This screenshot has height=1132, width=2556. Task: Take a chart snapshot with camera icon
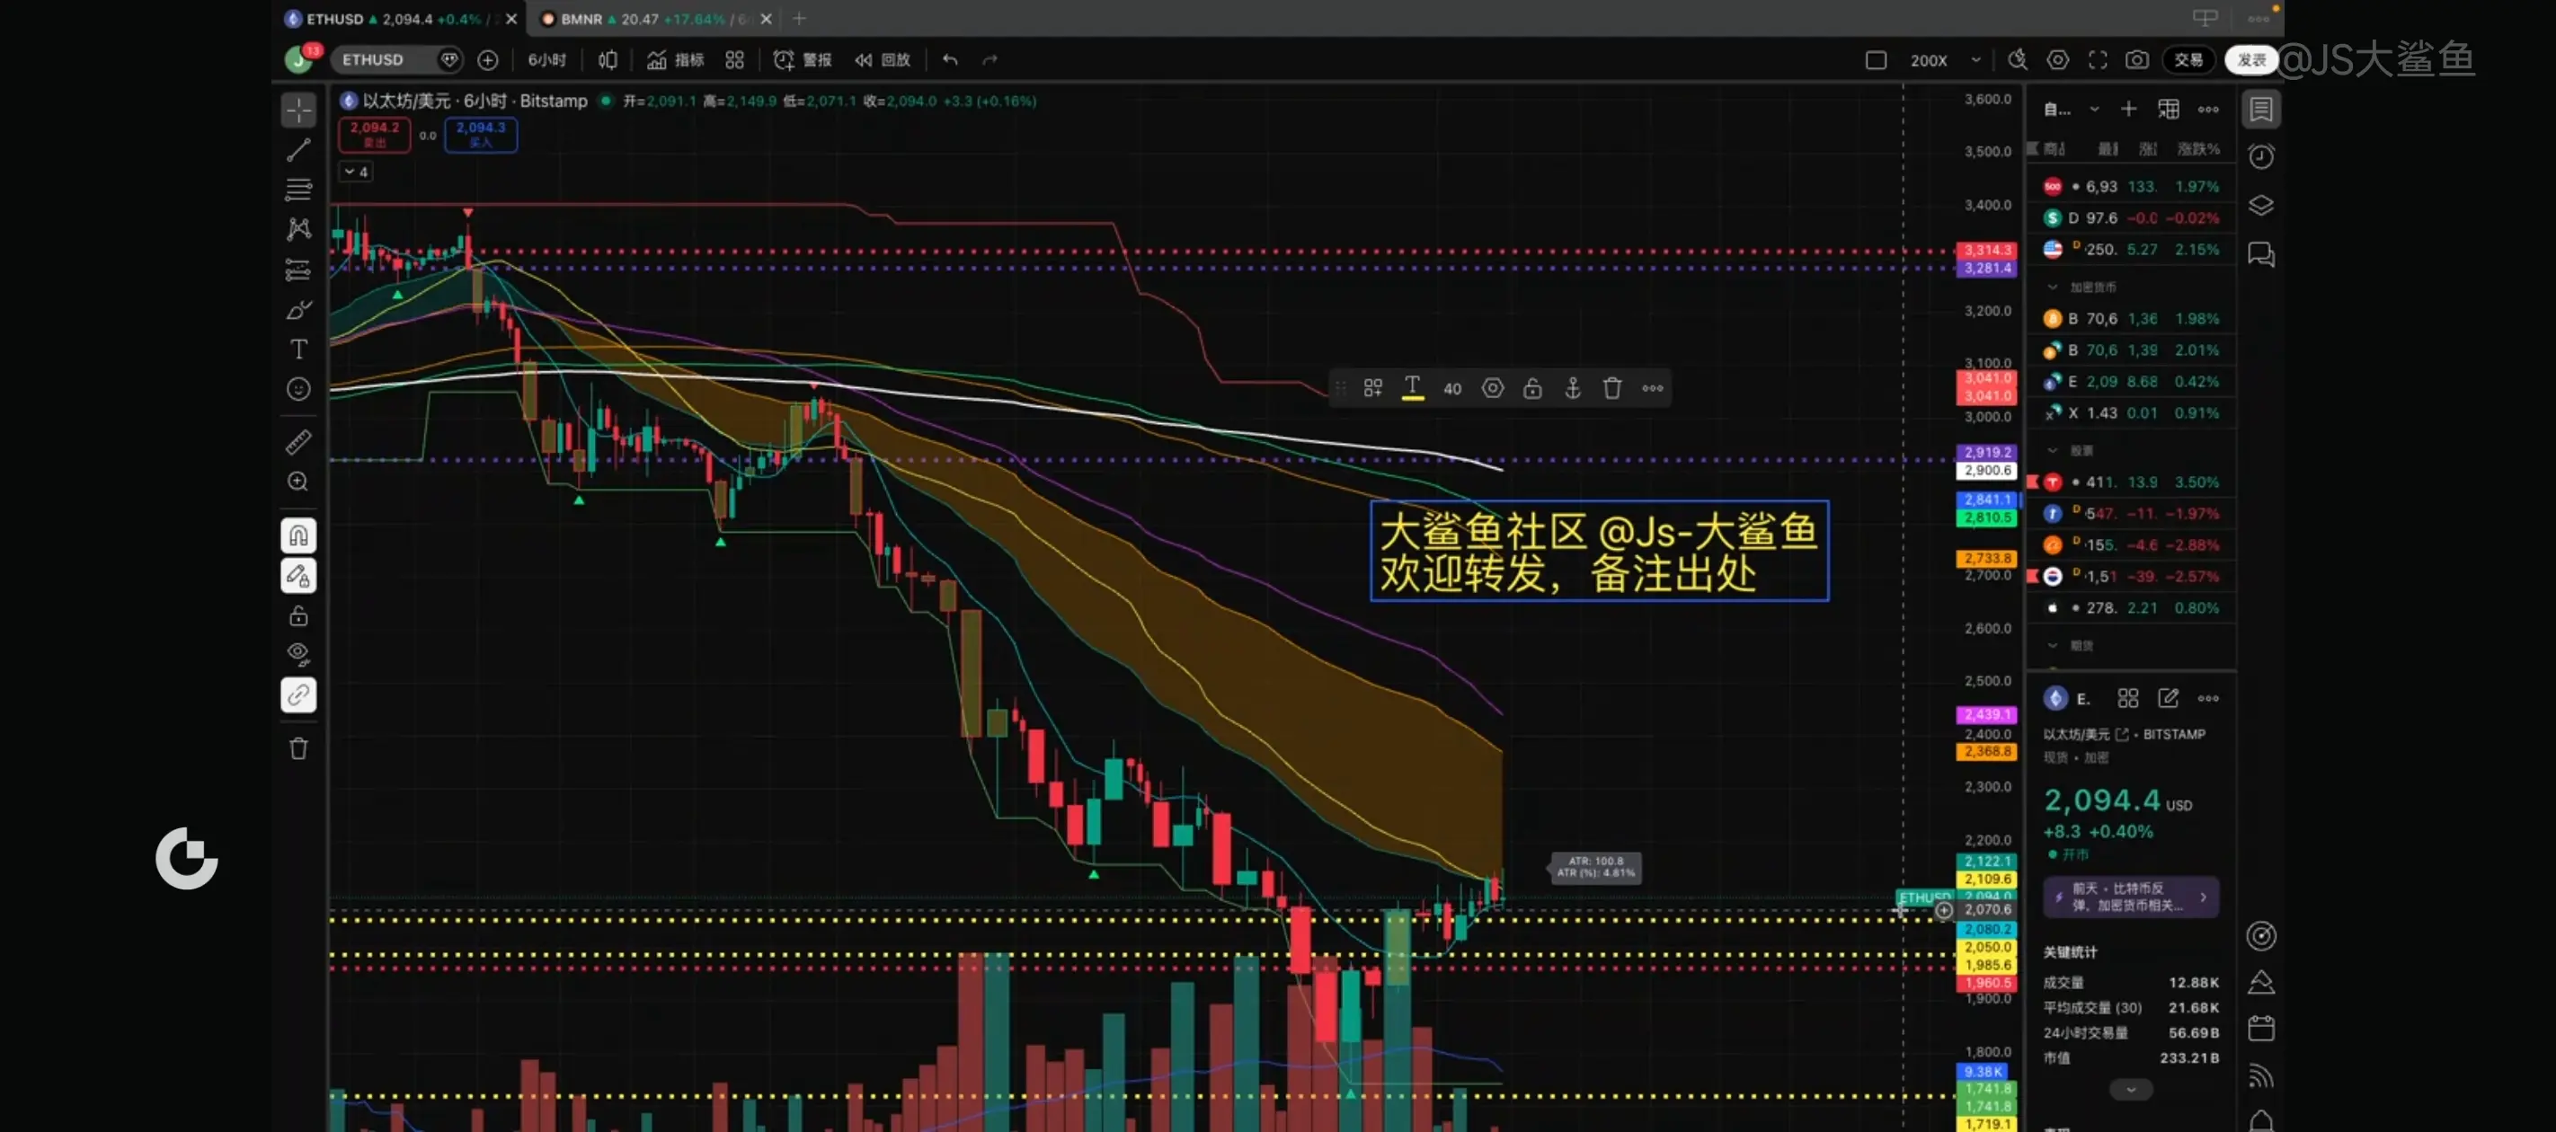pyautogui.click(x=2136, y=59)
